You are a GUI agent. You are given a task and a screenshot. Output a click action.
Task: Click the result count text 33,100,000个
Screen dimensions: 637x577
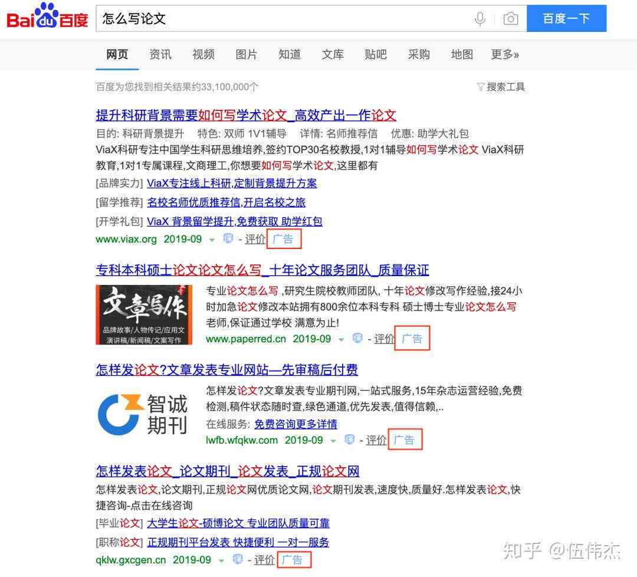click(230, 87)
